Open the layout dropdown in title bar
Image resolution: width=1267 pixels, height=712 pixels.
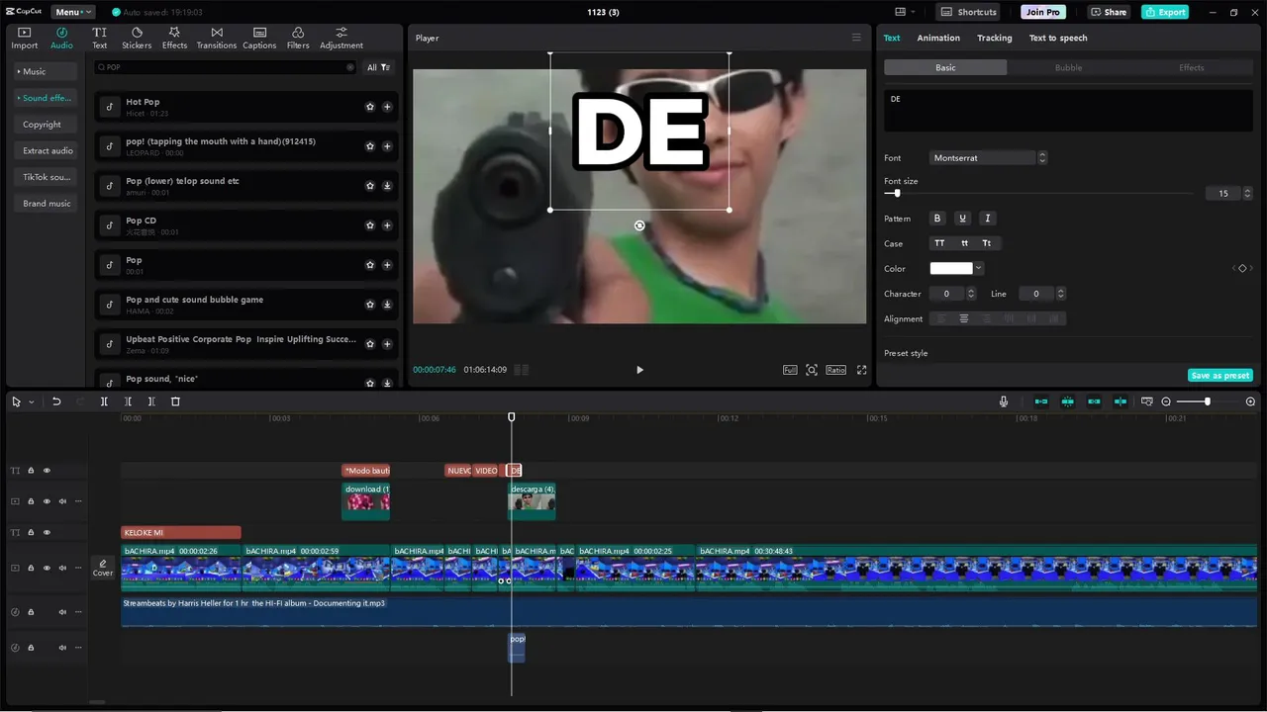click(905, 12)
